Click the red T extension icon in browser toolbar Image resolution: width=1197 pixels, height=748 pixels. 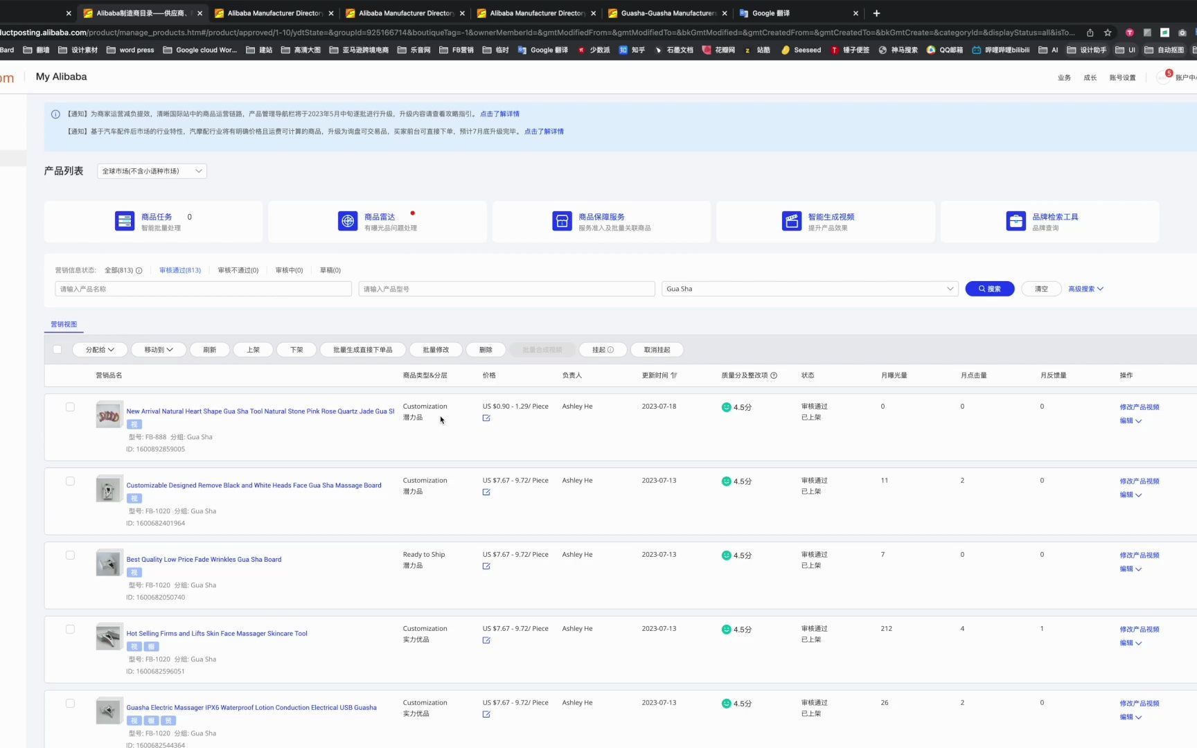click(x=1130, y=33)
